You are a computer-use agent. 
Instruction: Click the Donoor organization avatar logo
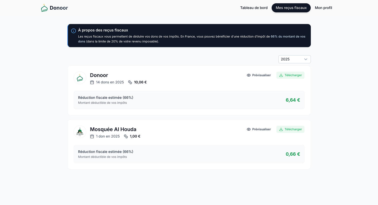pos(80,78)
